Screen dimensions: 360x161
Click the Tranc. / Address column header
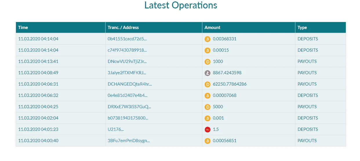(154, 28)
